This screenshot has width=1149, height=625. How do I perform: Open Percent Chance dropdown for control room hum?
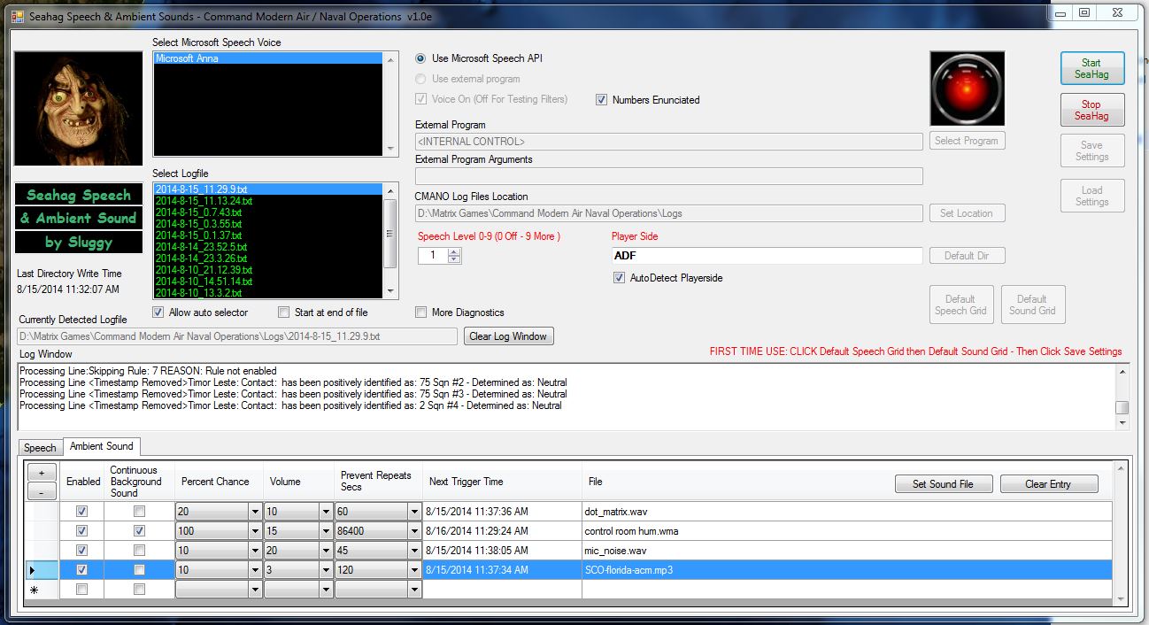click(255, 531)
